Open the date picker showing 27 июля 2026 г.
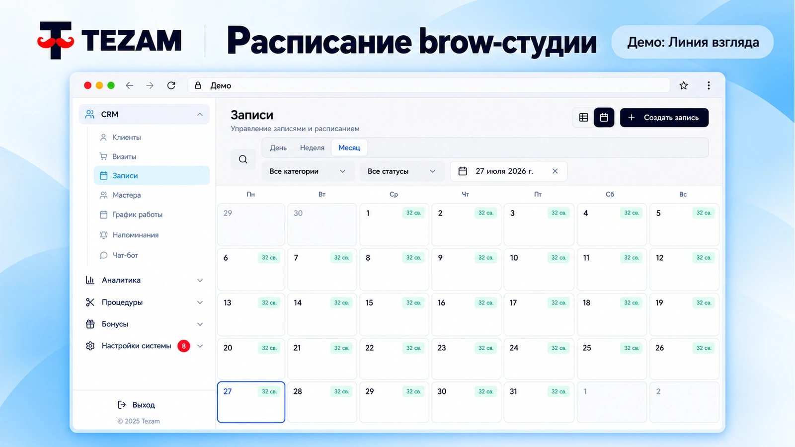 tap(509, 171)
